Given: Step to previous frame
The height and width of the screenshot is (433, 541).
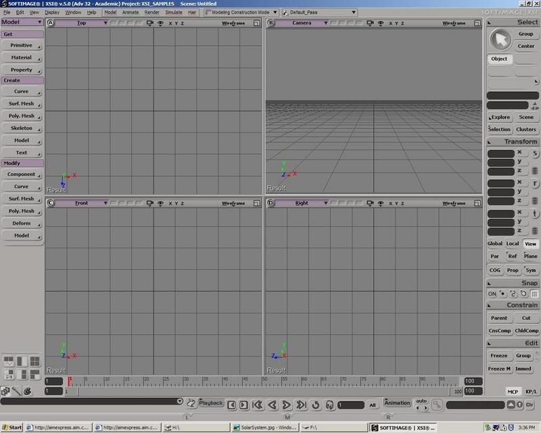Looking at the screenshot, I should coord(231,405).
